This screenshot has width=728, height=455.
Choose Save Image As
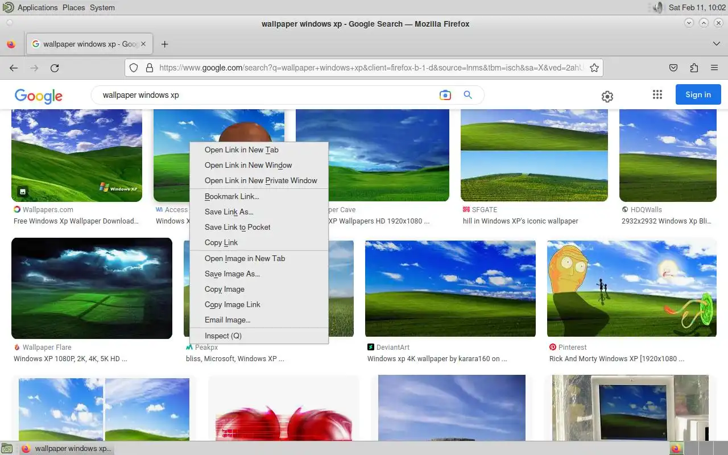pos(259,274)
